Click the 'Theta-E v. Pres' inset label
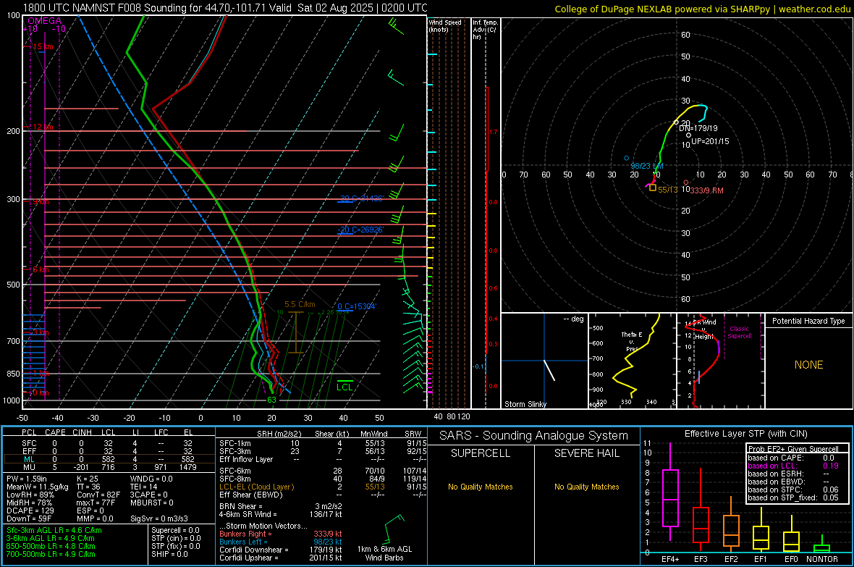The image size is (854, 567). (632, 341)
